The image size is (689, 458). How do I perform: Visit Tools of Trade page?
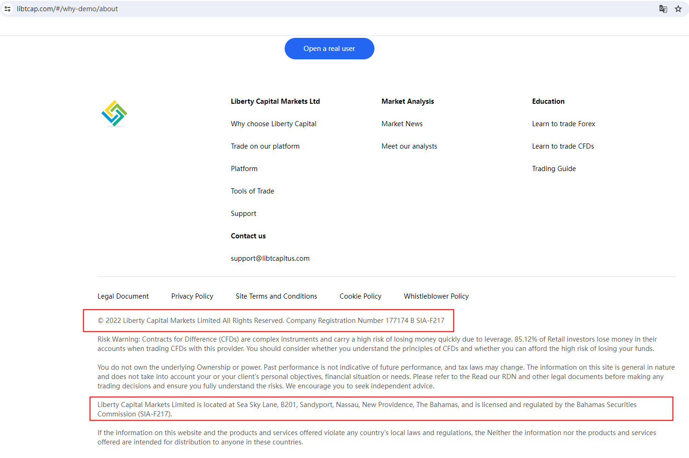pos(252,191)
